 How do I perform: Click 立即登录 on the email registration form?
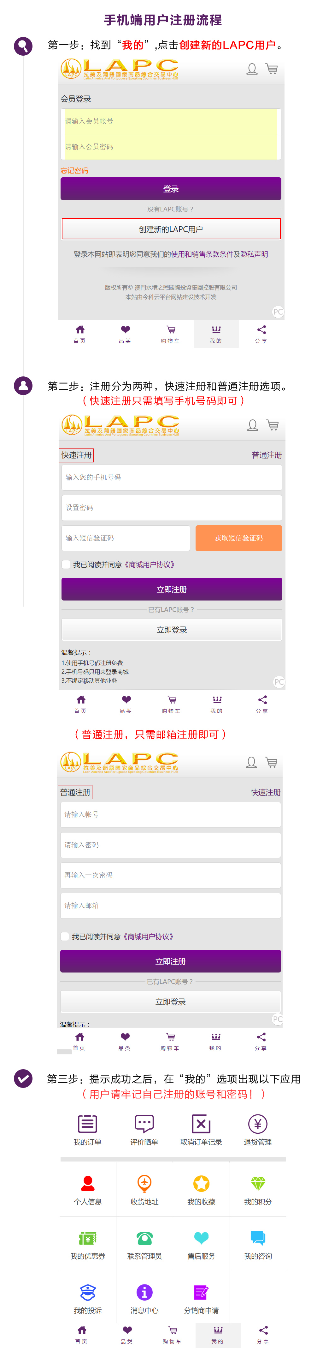coord(171,1002)
